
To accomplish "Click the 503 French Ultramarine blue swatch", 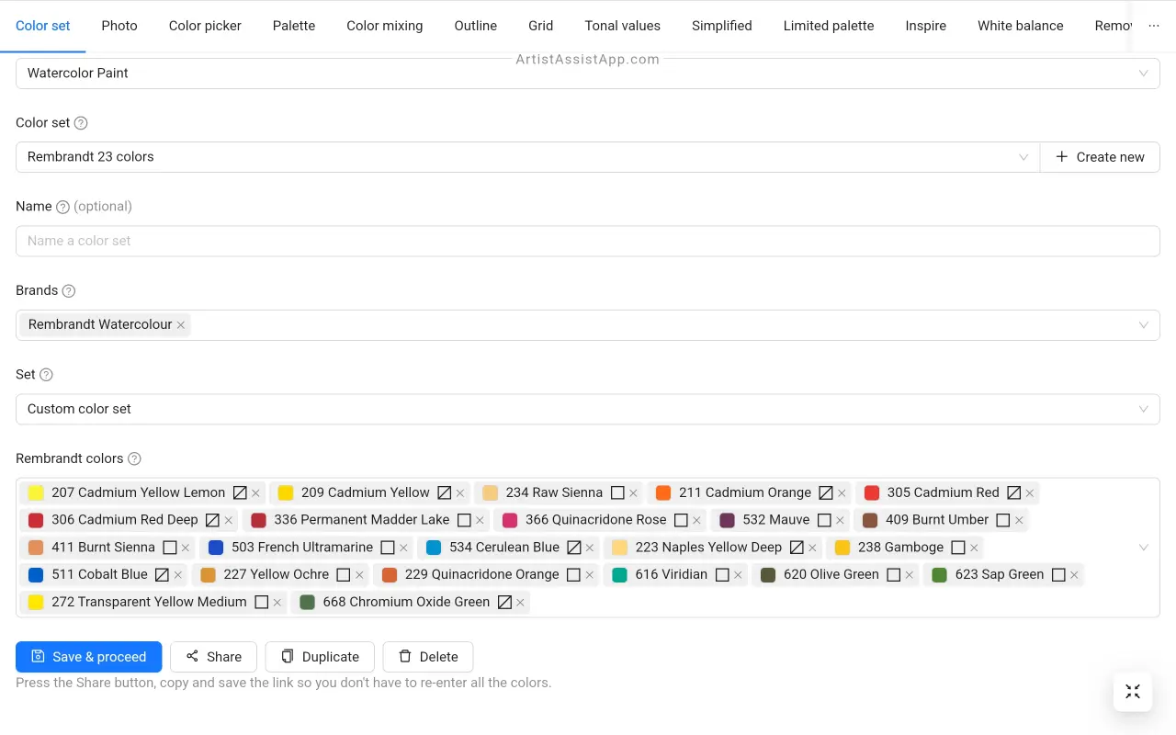I will tap(216, 548).
